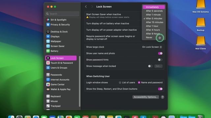This screenshot has height=118, width=211.
Task: Choose Immediately from the menu
Action: click(x=154, y=7)
